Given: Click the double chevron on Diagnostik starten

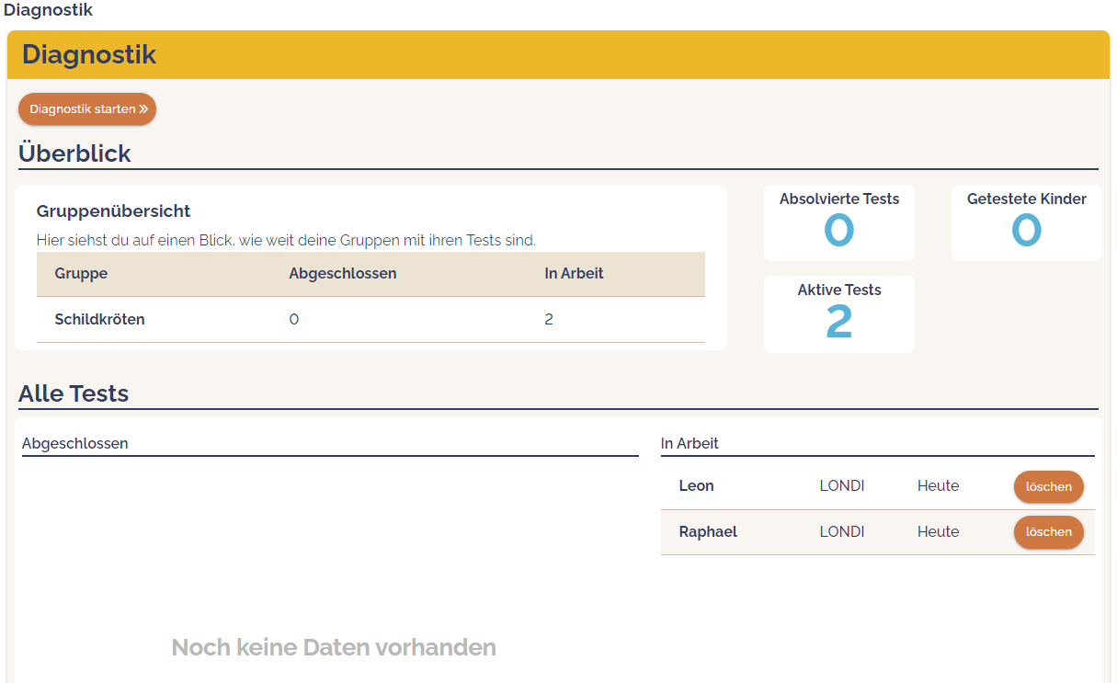Looking at the screenshot, I should tap(143, 108).
